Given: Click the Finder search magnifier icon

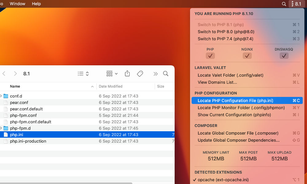Looking at the screenshot, I should pyautogui.click(x=166, y=74).
